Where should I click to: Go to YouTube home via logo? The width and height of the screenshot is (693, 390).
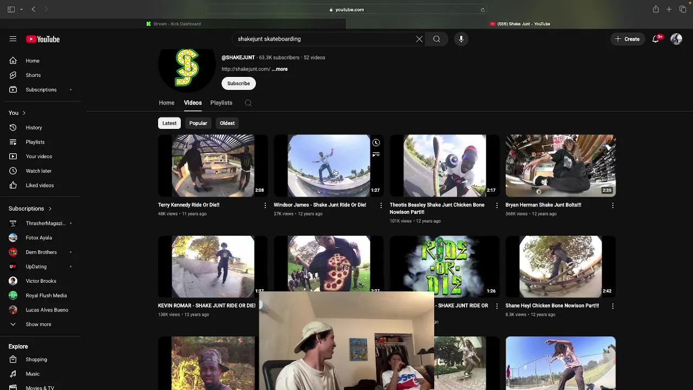(43, 39)
